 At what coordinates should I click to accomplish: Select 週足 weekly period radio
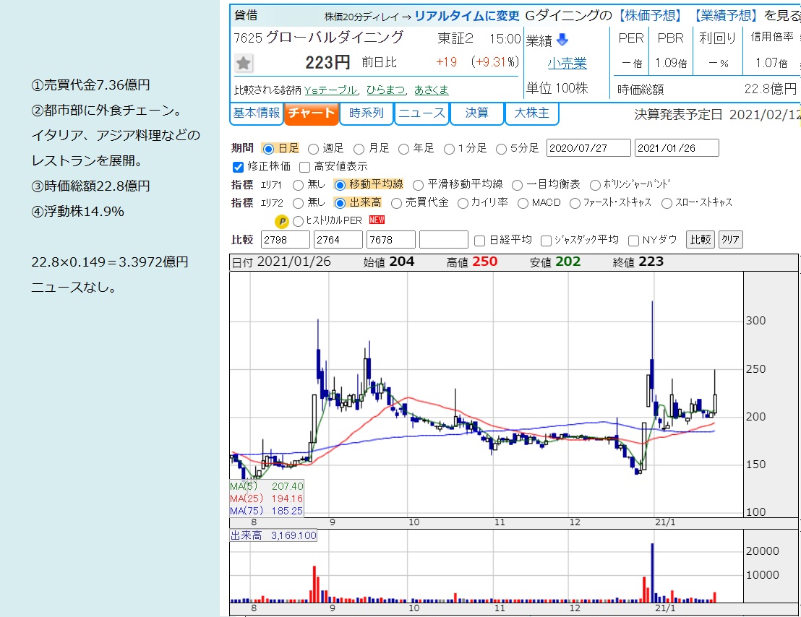[x=313, y=149]
